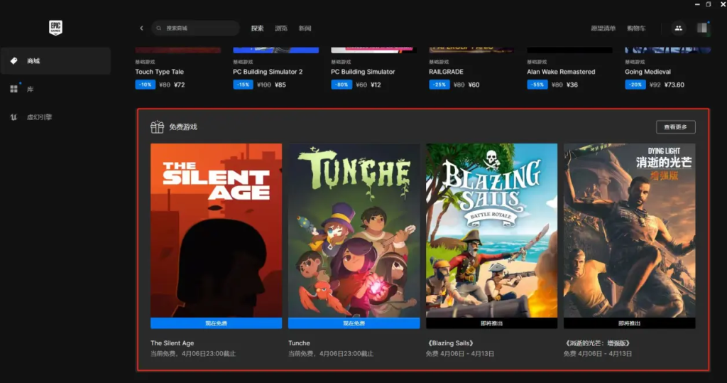Click the store price-tag icon in the sidebar
This screenshot has width=727, height=383.
tap(14, 61)
